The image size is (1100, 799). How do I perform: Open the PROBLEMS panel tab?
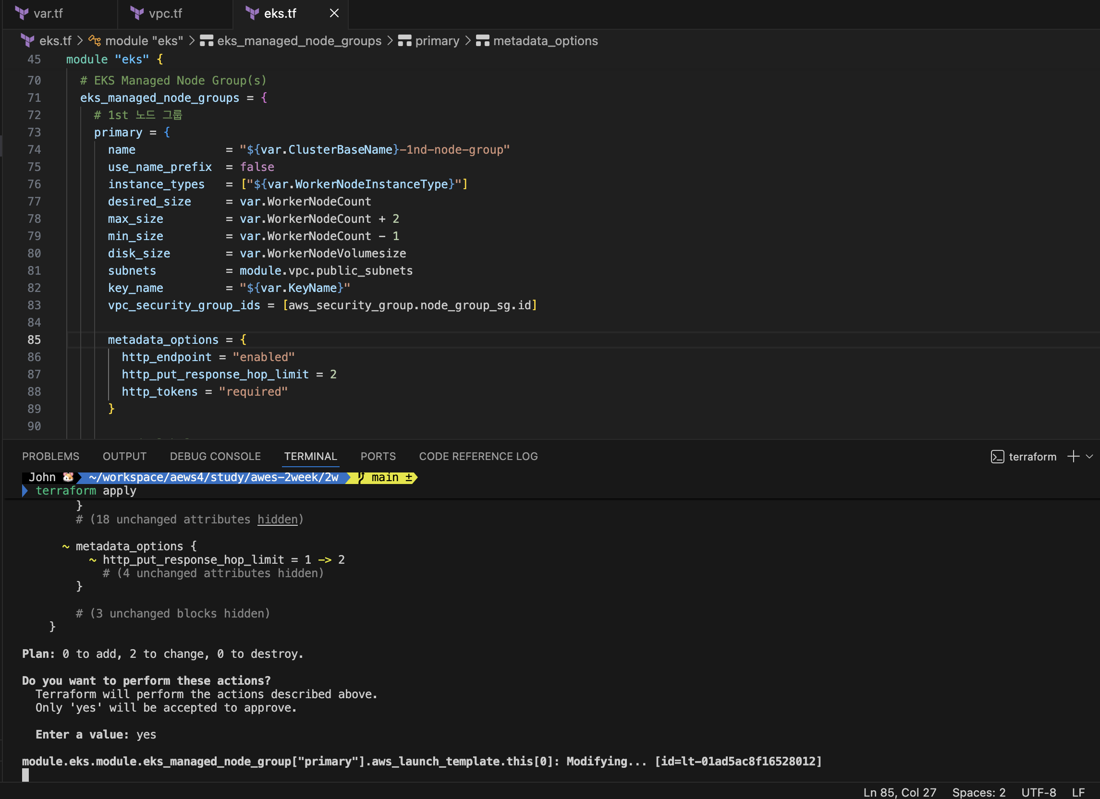(50, 456)
